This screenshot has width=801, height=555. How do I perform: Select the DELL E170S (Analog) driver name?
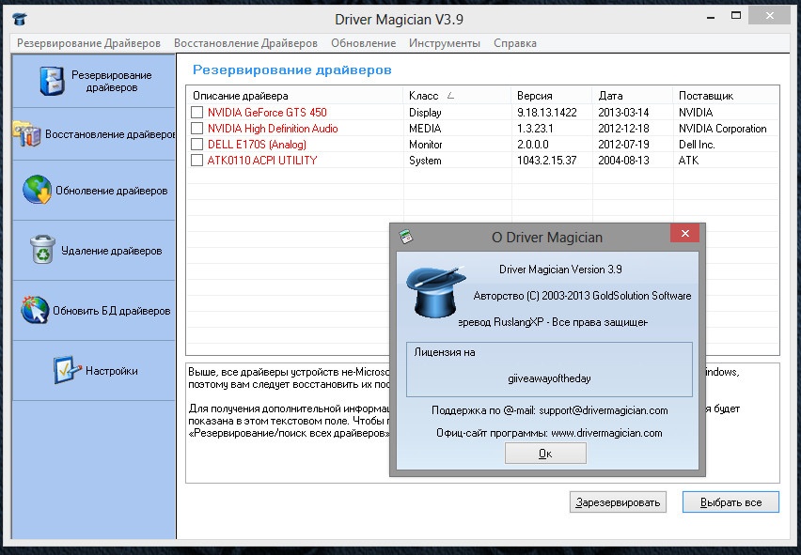tap(257, 145)
